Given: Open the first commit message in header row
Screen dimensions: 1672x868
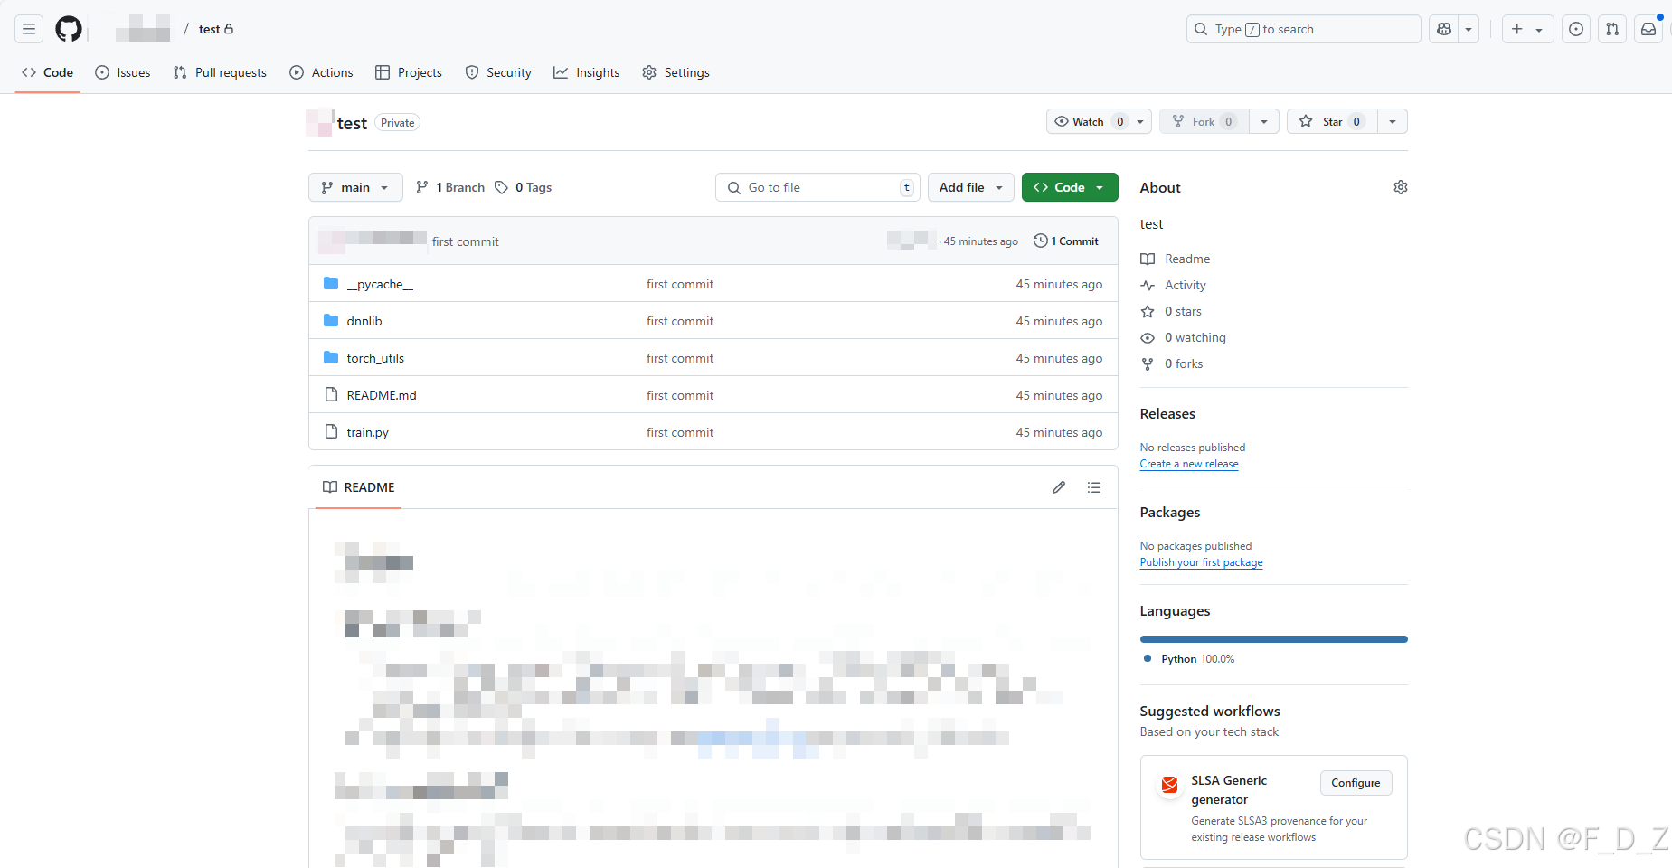Looking at the screenshot, I should (x=466, y=241).
